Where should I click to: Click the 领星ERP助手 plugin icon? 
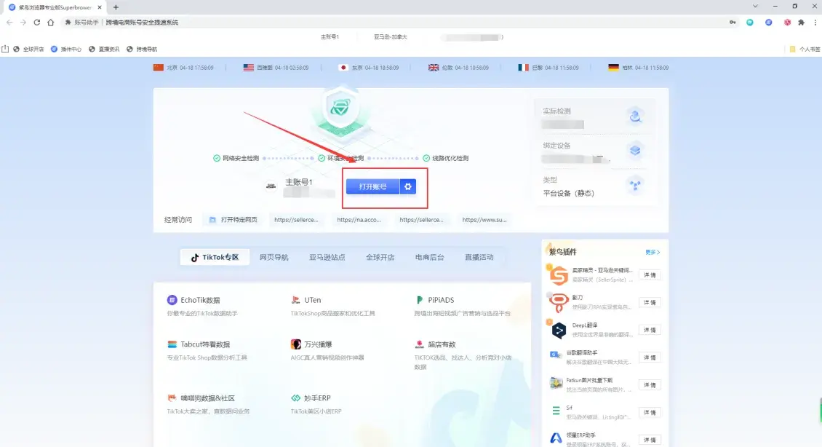click(556, 438)
